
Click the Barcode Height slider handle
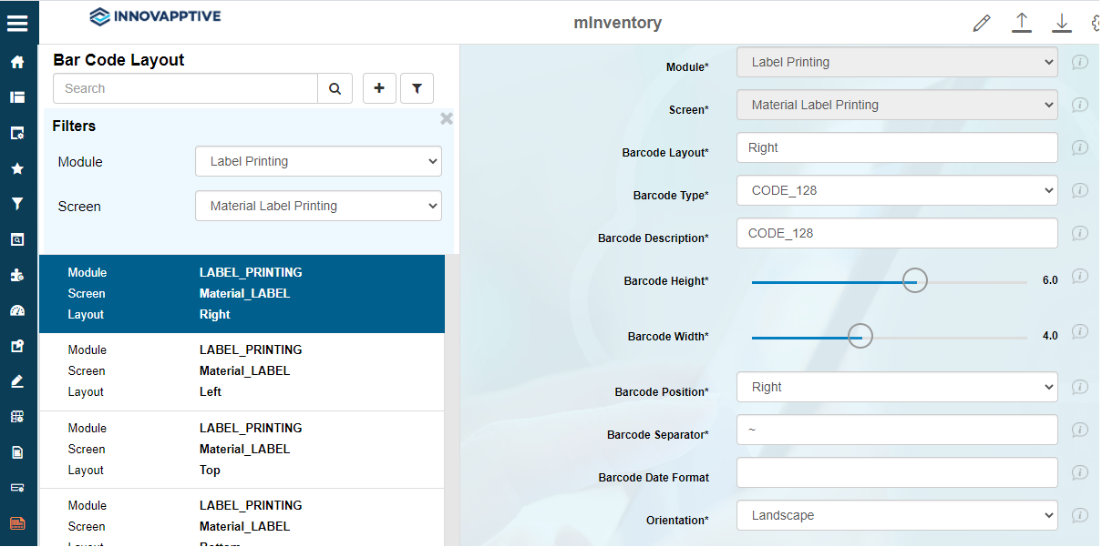[x=914, y=280]
